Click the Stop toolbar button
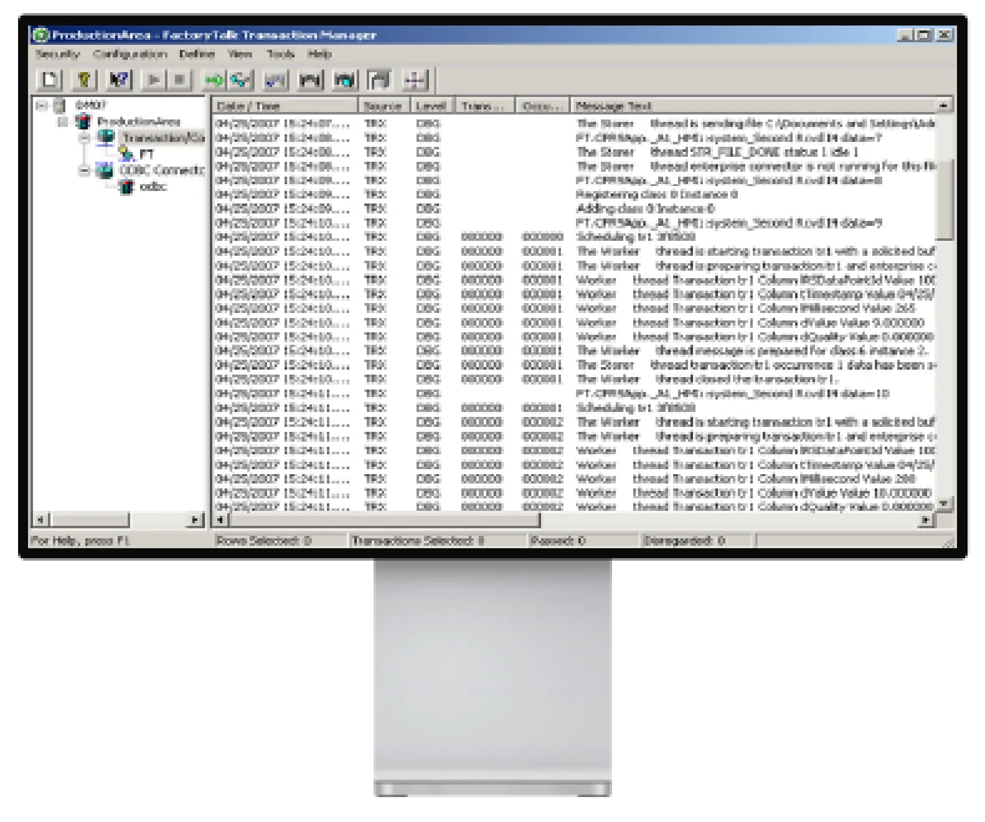Screen dimensions: 985x822 179,80
